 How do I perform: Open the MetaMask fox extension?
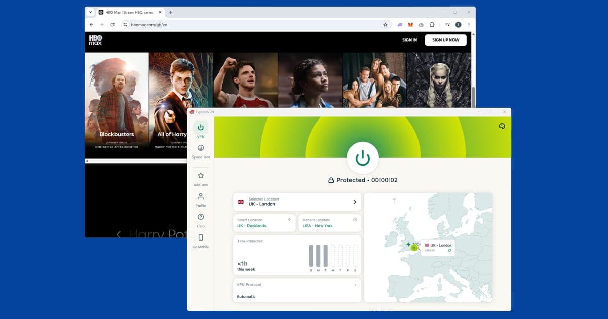[x=410, y=24]
